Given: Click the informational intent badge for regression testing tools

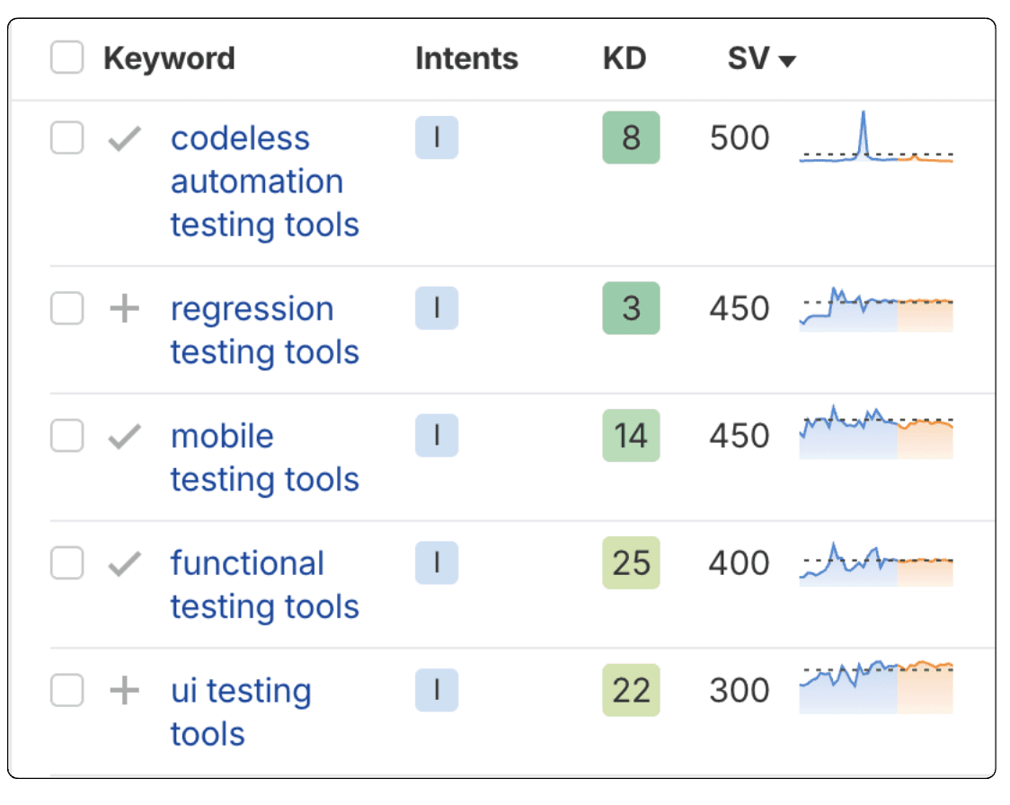Looking at the screenshot, I should pyautogui.click(x=437, y=309).
